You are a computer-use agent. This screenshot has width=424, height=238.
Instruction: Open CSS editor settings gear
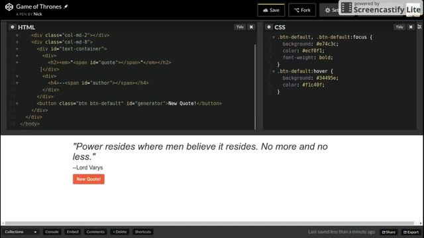pos(269,27)
